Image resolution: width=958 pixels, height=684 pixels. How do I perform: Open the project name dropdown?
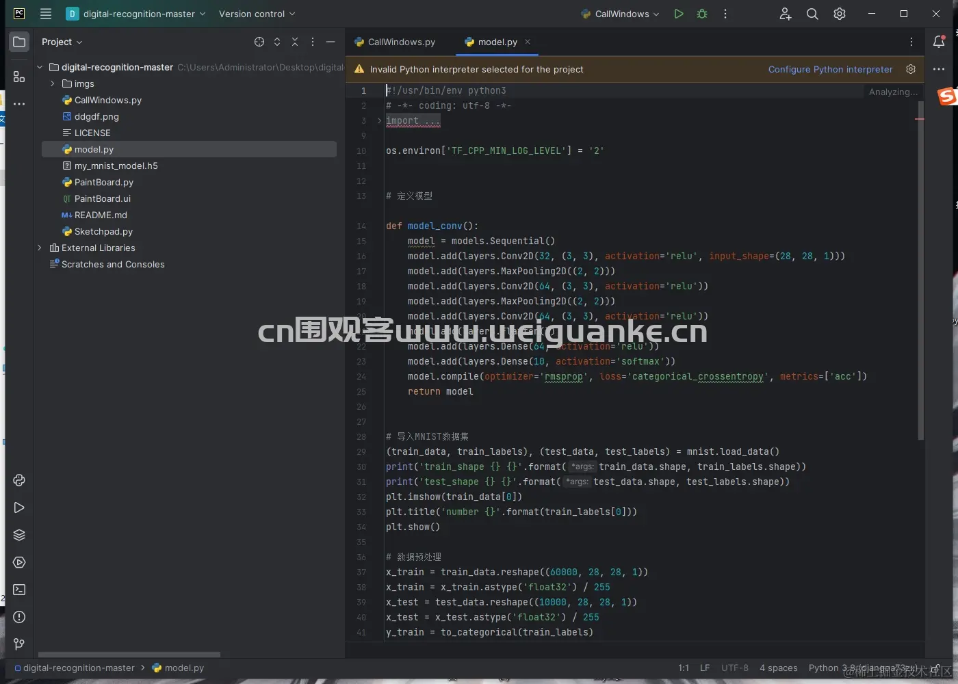pyautogui.click(x=135, y=14)
